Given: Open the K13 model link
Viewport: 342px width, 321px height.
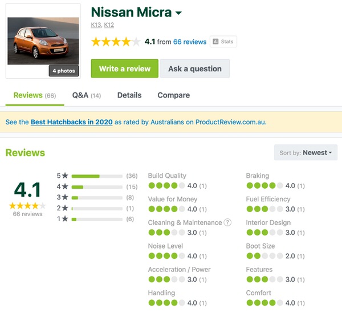Looking at the screenshot, I should coord(96,25).
